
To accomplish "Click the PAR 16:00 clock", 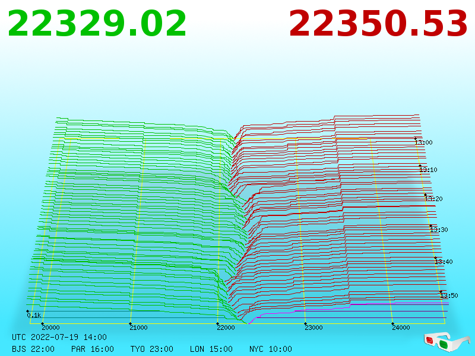I will [93, 349].
